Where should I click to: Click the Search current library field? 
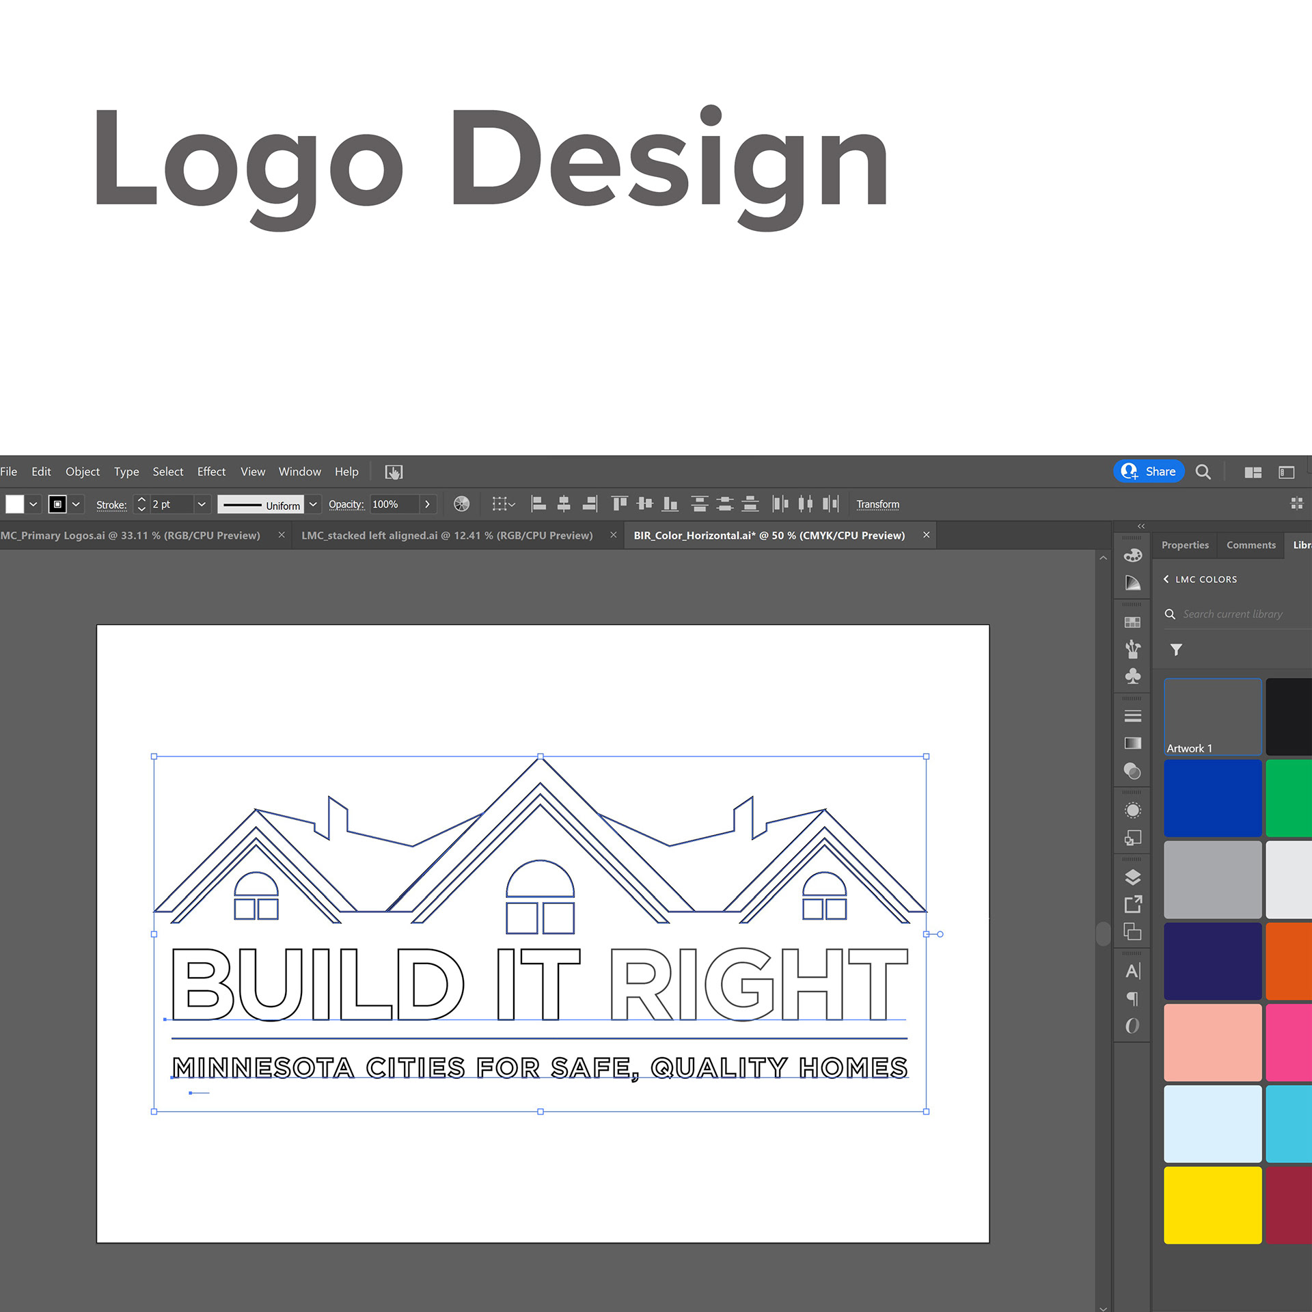coord(1237,614)
